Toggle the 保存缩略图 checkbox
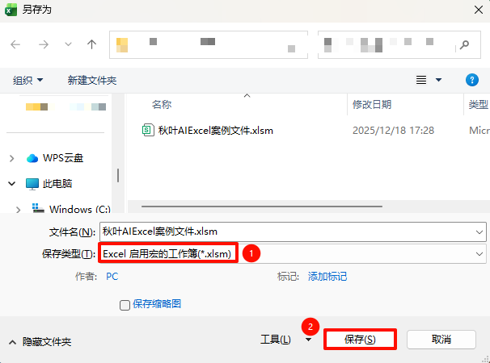Image resolution: width=490 pixels, height=363 pixels. click(x=125, y=305)
